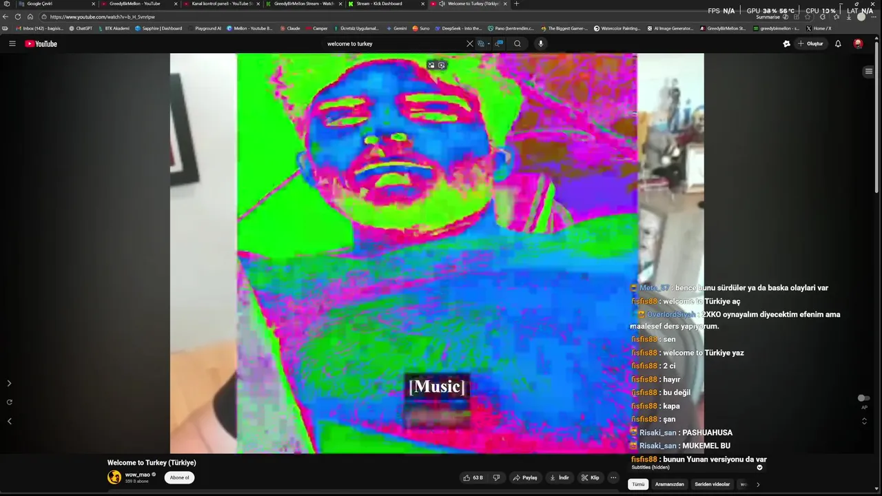Click the Summarise button in address bar
Viewport: 882px width, 496px height.
pyautogui.click(x=772, y=17)
